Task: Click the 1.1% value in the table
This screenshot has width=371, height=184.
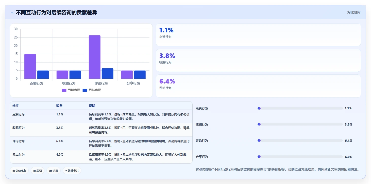Action: click(60, 114)
